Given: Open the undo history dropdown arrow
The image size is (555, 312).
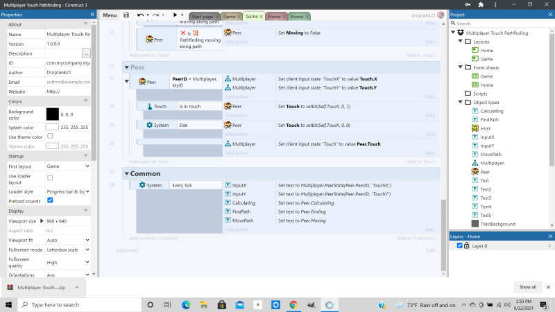Looking at the screenshot, I should pyautogui.click(x=148, y=15).
